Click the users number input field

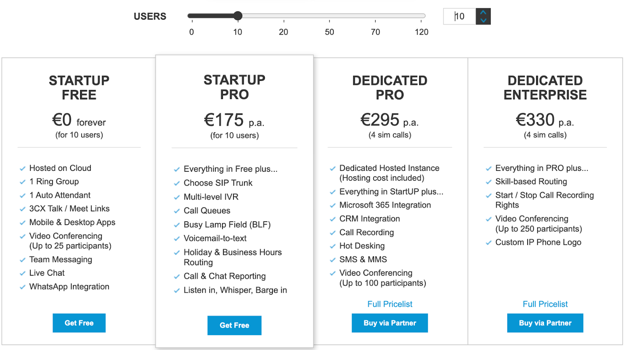pos(460,16)
